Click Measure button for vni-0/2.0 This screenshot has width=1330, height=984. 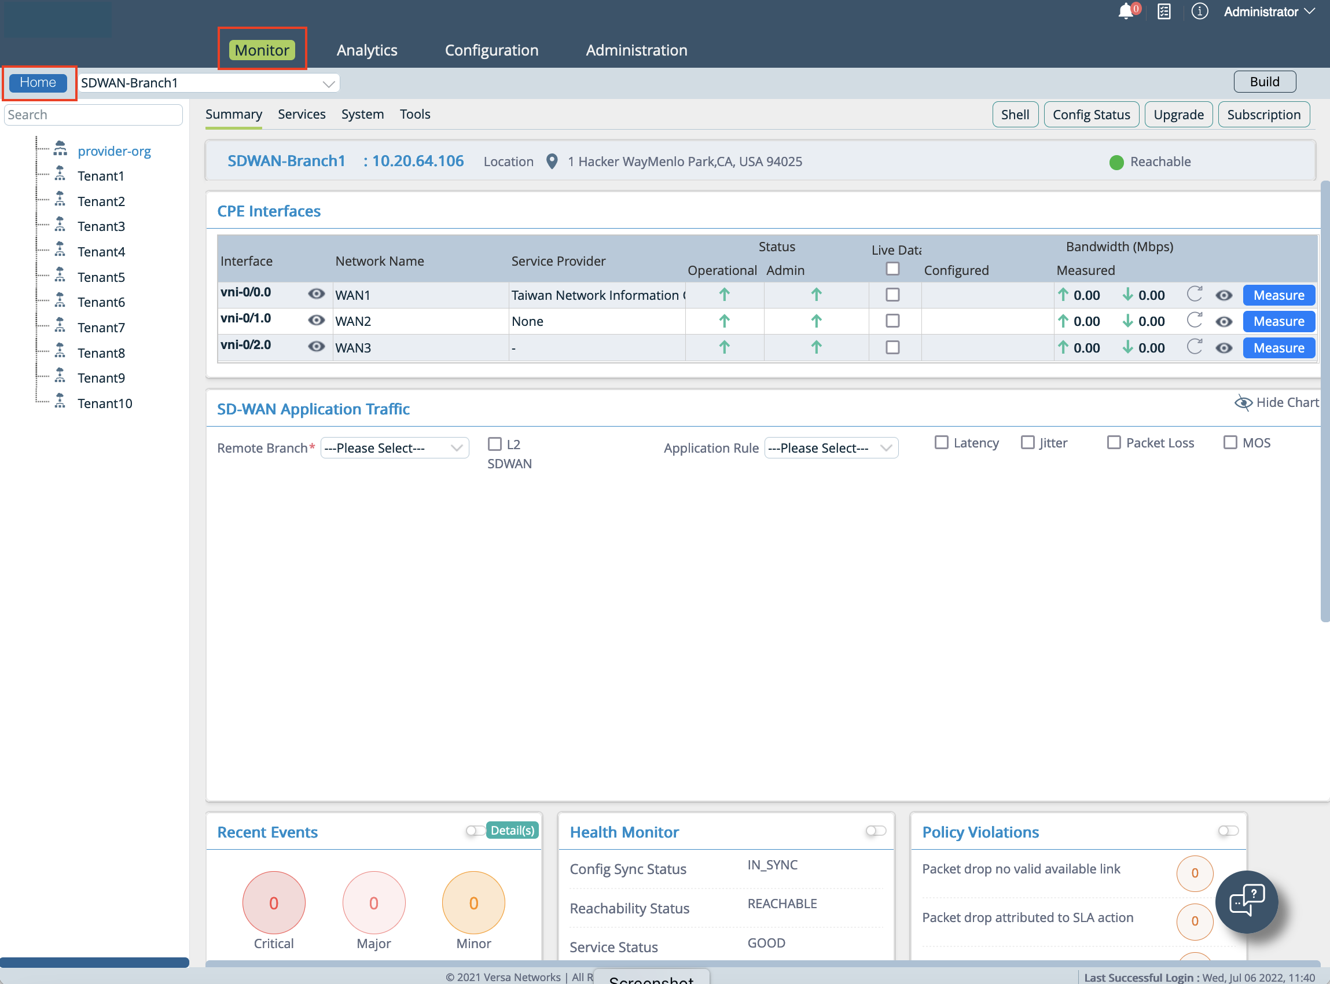click(x=1278, y=348)
